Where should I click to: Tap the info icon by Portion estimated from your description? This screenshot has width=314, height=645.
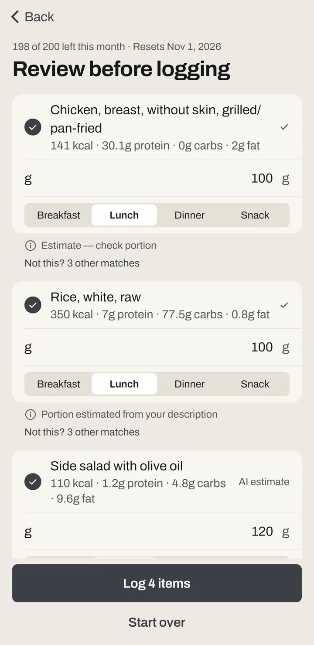[31, 414]
